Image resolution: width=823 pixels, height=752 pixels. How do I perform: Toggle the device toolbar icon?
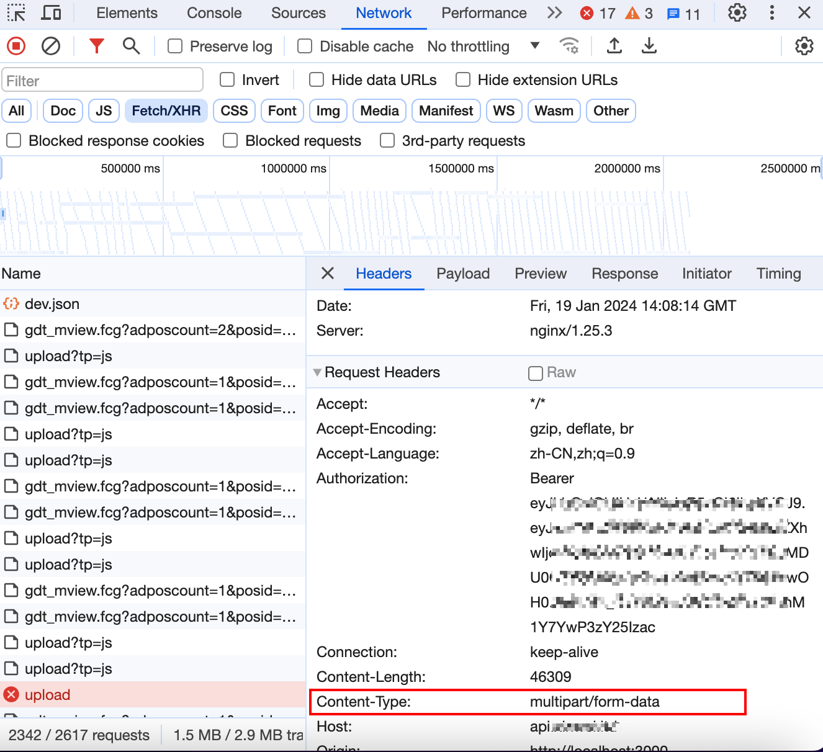click(51, 13)
